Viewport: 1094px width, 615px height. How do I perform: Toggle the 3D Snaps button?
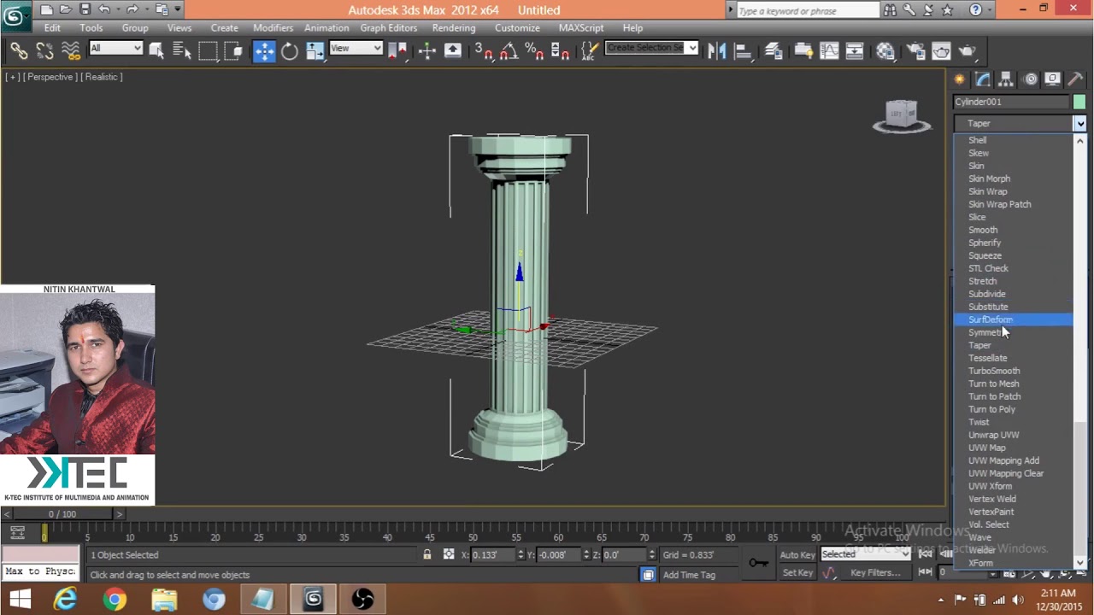click(x=483, y=51)
